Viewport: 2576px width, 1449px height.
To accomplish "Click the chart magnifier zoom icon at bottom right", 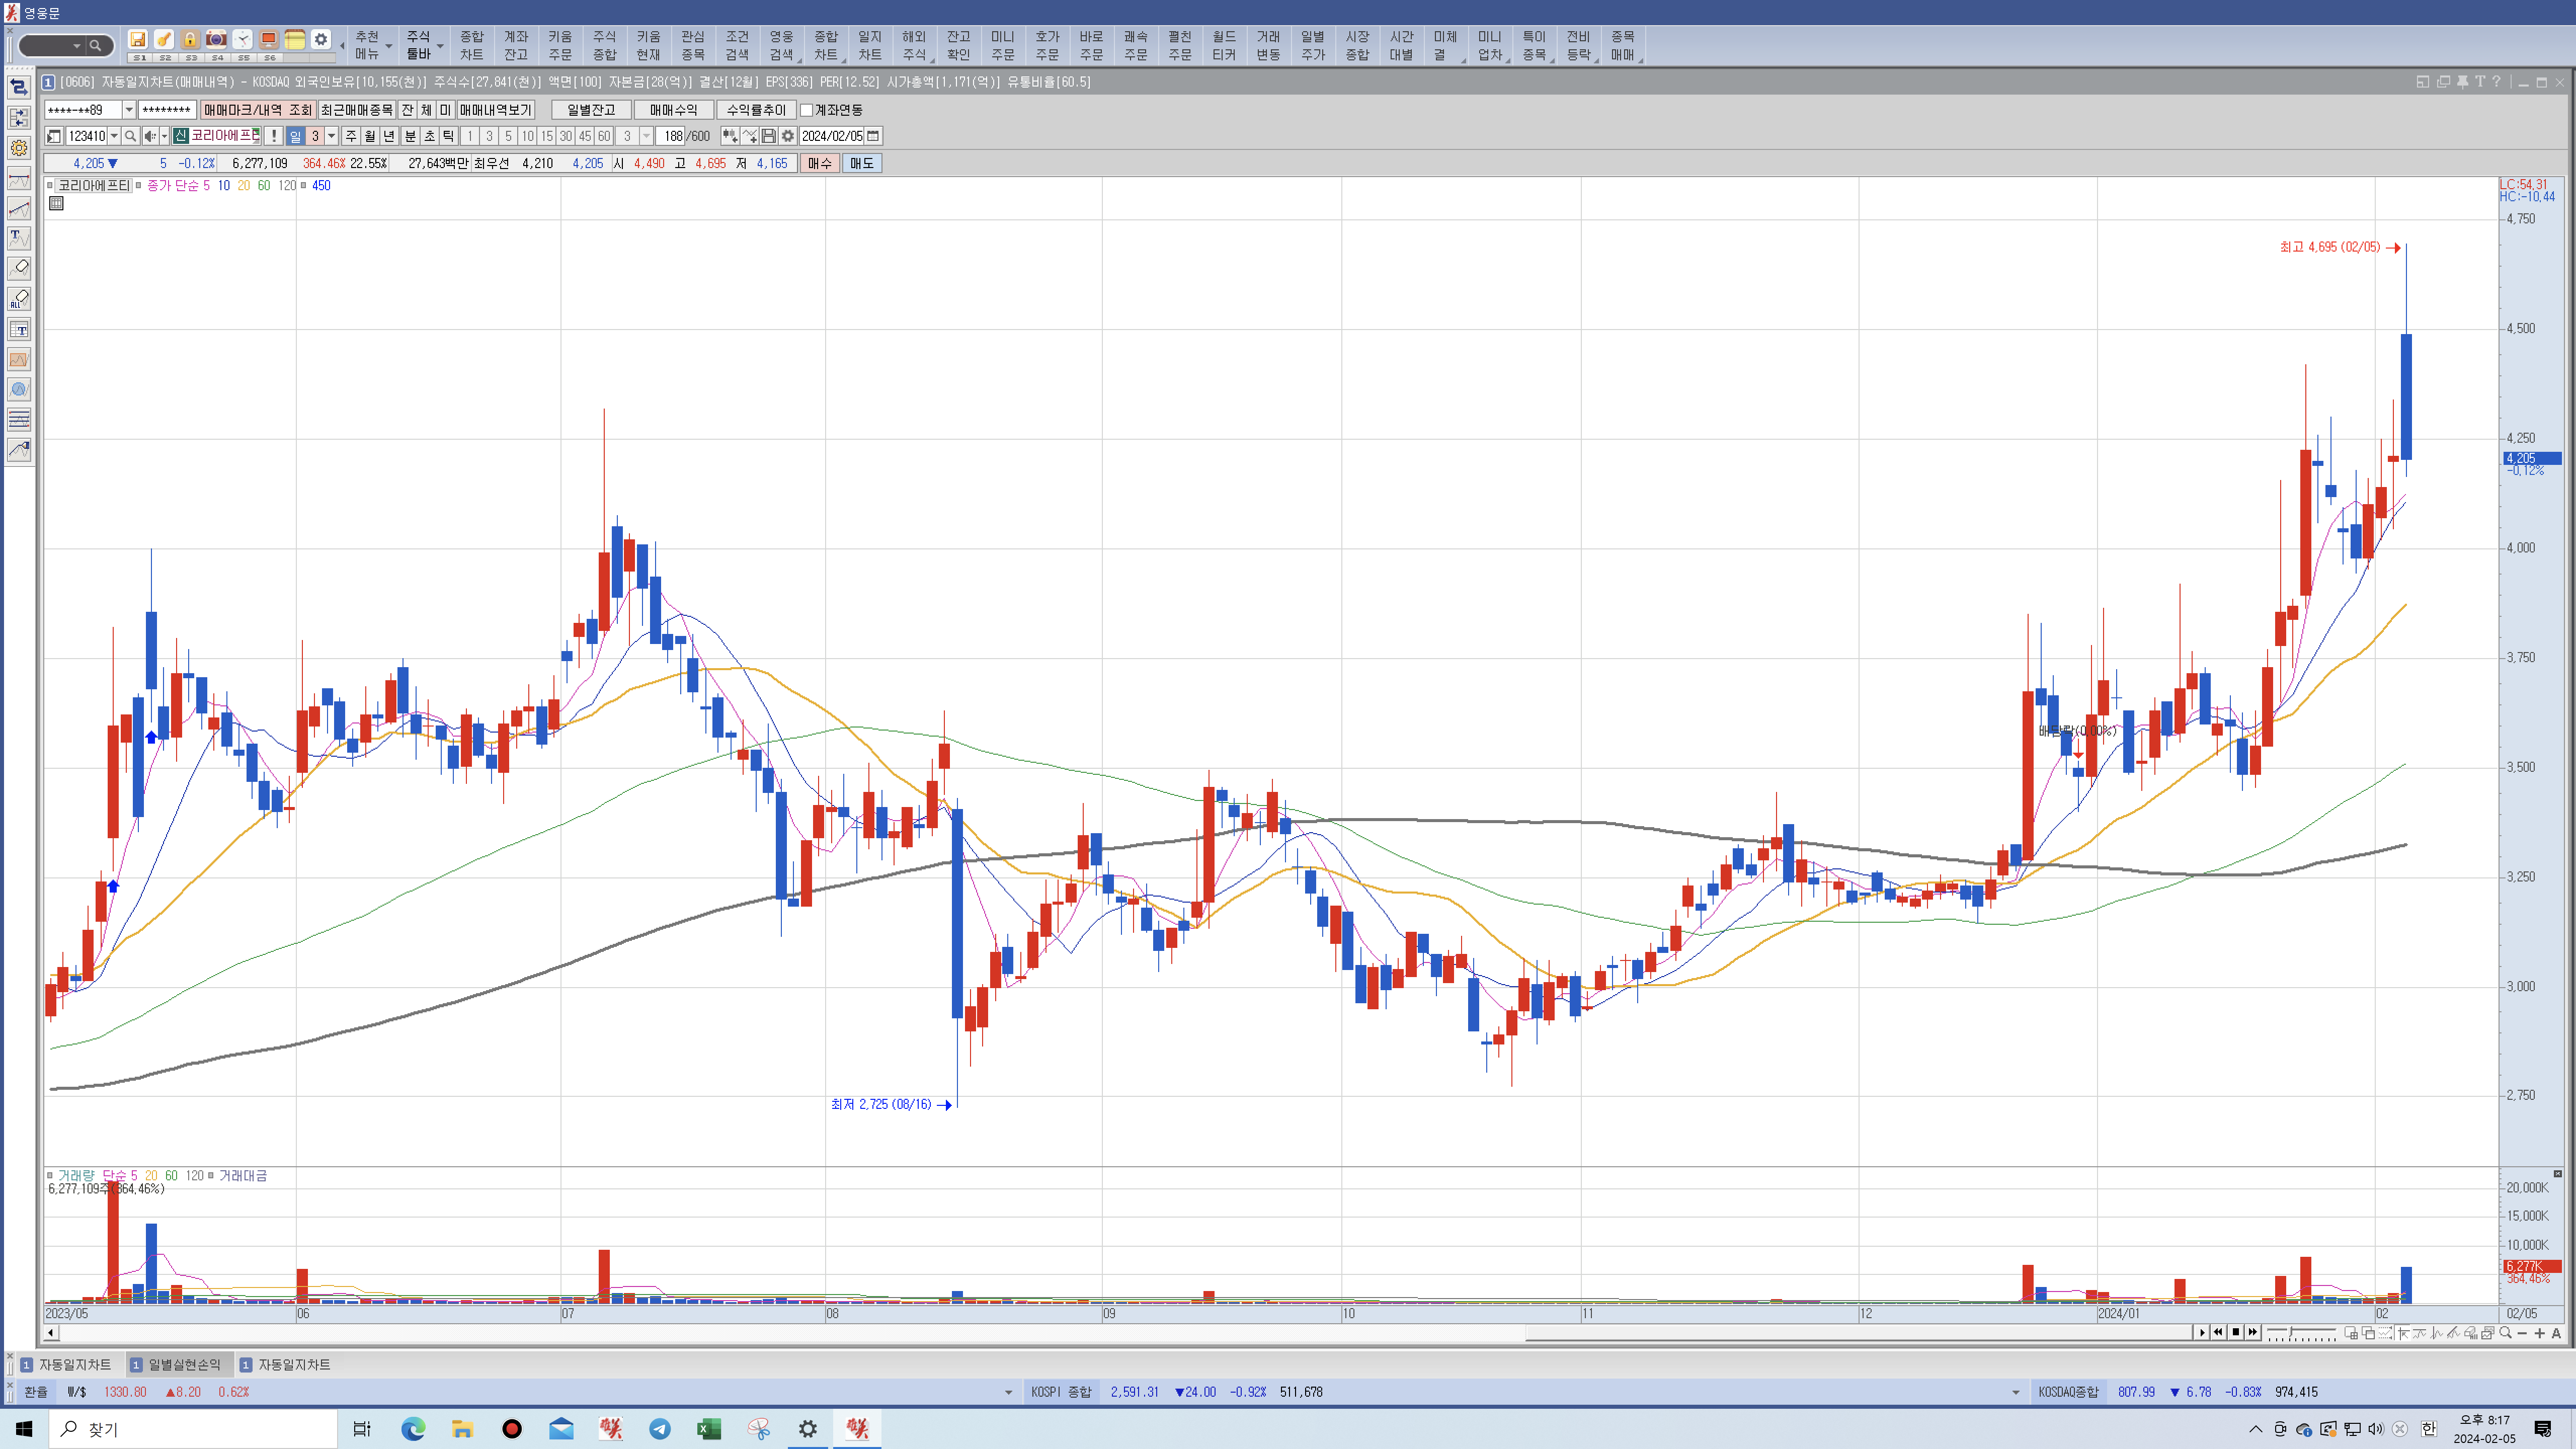I will click(x=2505, y=1333).
